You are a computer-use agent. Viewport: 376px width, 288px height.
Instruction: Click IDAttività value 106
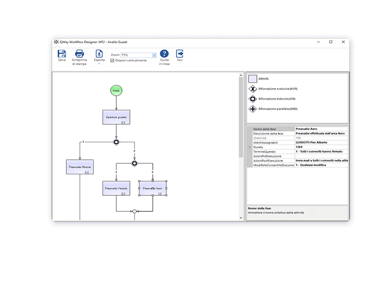(321, 138)
